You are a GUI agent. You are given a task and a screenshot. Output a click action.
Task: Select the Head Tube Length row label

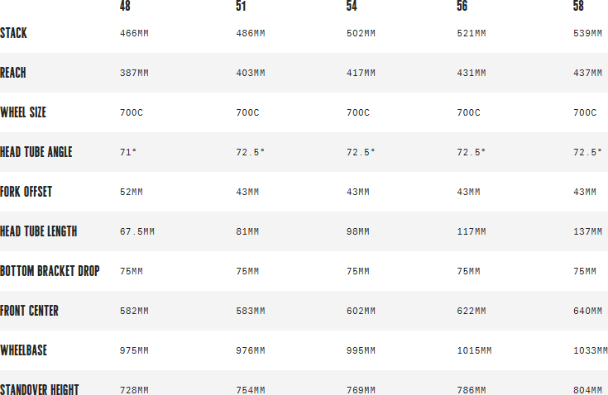click(39, 231)
